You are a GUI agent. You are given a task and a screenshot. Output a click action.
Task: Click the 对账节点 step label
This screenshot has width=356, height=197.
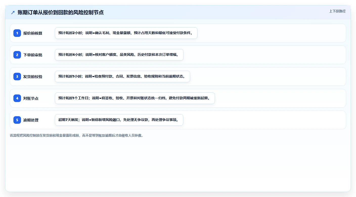click(31, 98)
